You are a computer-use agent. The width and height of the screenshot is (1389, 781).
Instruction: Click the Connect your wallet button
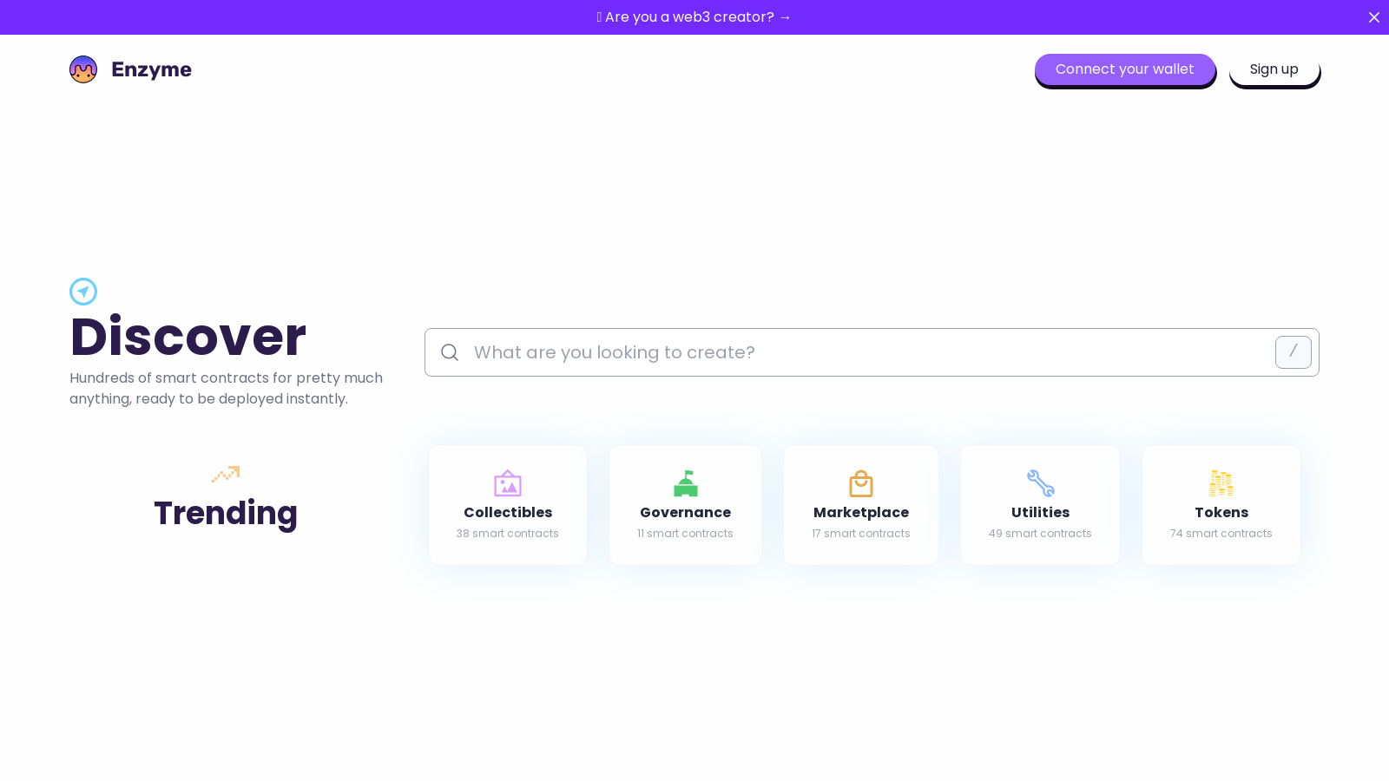coord(1124,69)
